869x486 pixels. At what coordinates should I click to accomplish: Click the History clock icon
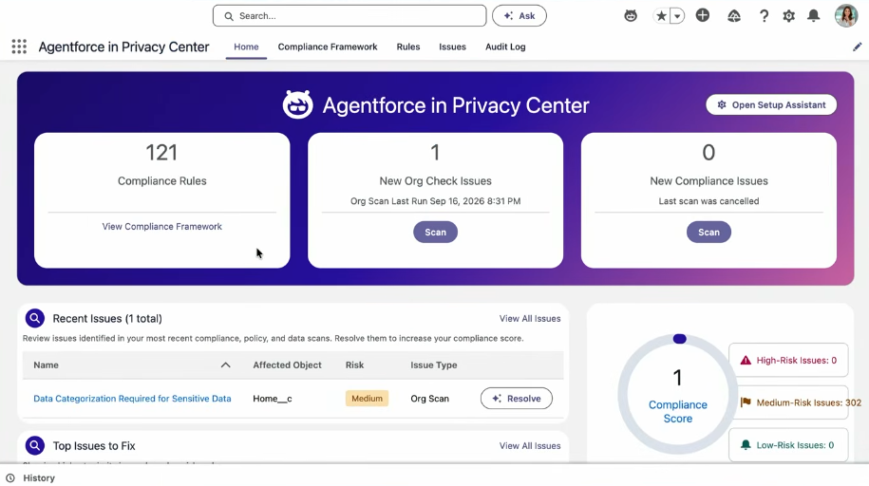coord(10,477)
